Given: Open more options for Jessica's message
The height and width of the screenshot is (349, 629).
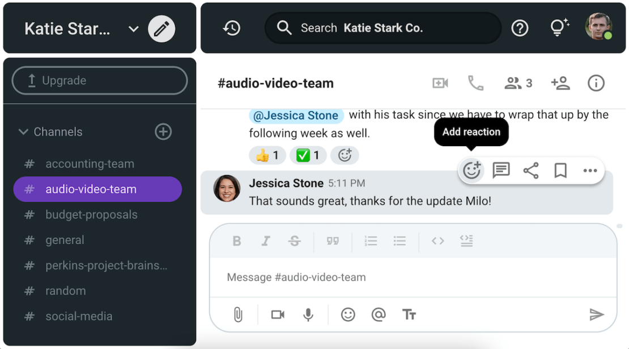Looking at the screenshot, I should click(590, 171).
